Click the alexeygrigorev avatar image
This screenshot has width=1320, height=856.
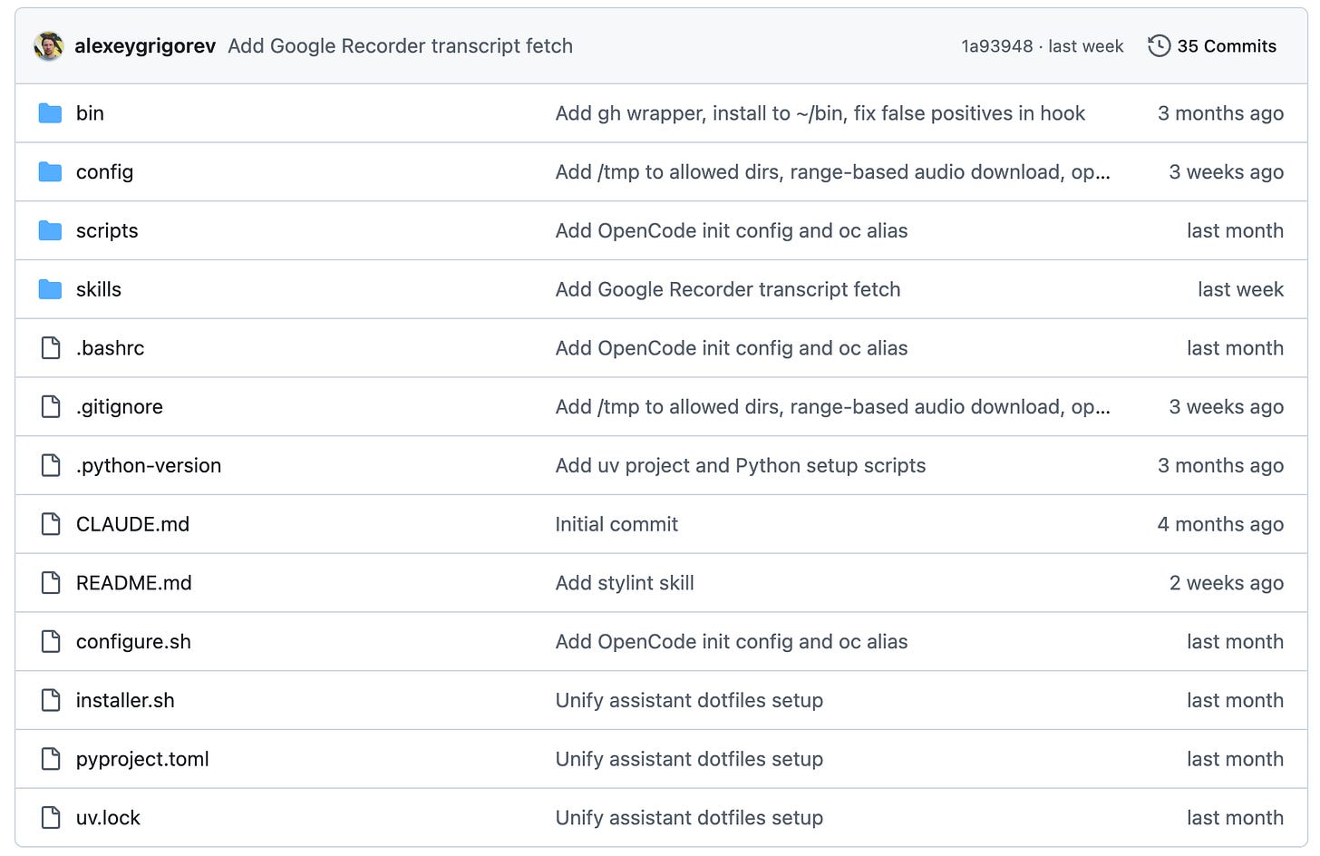click(48, 46)
